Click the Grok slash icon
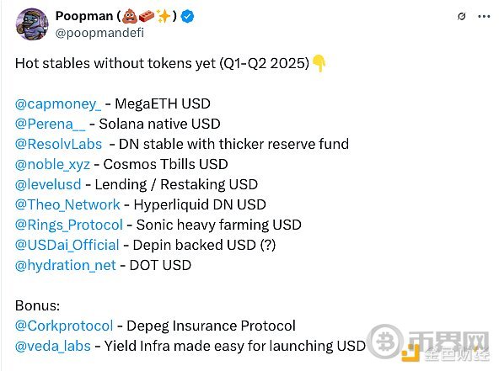This screenshot has height=371, width=499. pyautogui.click(x=461, y=16)
